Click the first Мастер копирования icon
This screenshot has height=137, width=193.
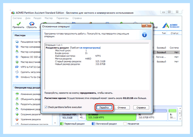click(x=17, y=47)
